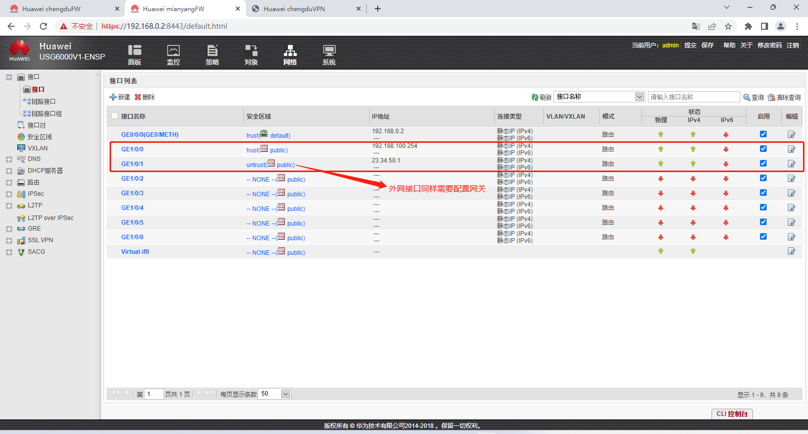Click edit icon for GE0/0/0(GE0/METH) row

[x=791, y=135]
